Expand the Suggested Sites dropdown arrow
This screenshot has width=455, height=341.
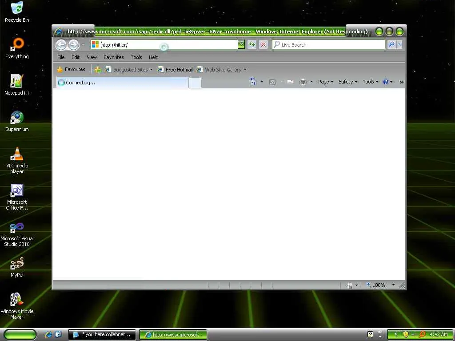151,70
